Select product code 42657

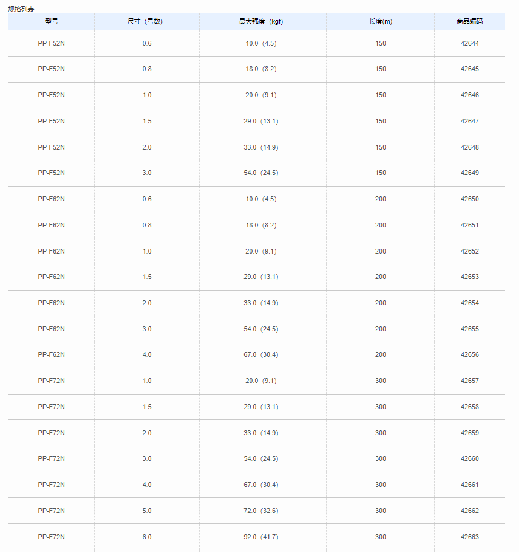coord(470,381)
